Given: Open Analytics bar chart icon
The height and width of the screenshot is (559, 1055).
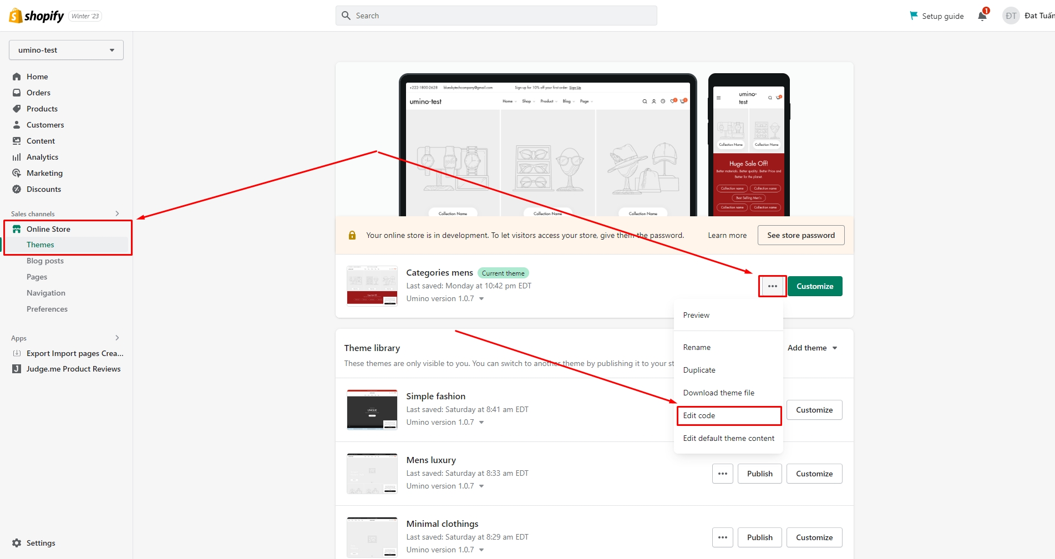Looking at the screenshot, I should (17, 157).
